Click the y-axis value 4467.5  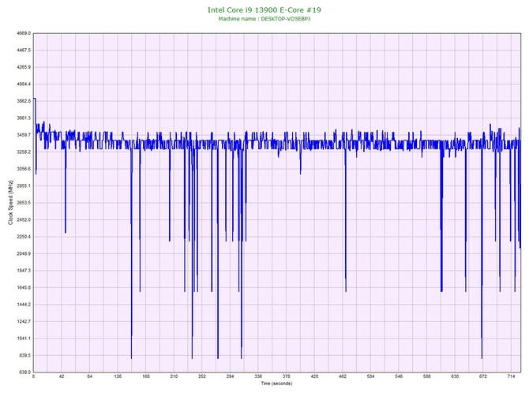click(x=24, y=51)
